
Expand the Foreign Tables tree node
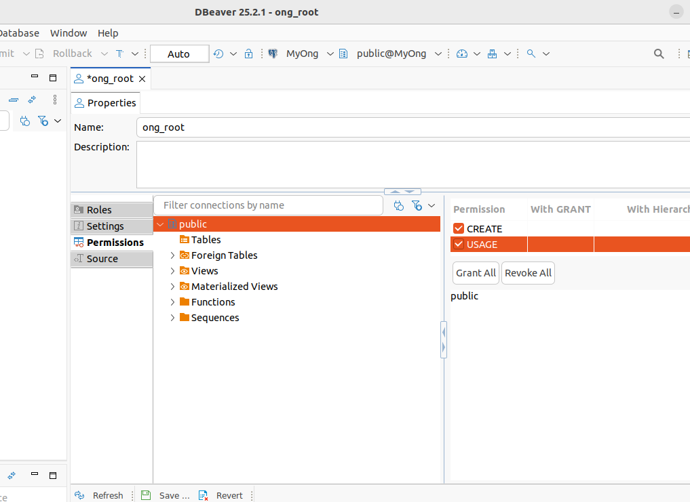172,255
